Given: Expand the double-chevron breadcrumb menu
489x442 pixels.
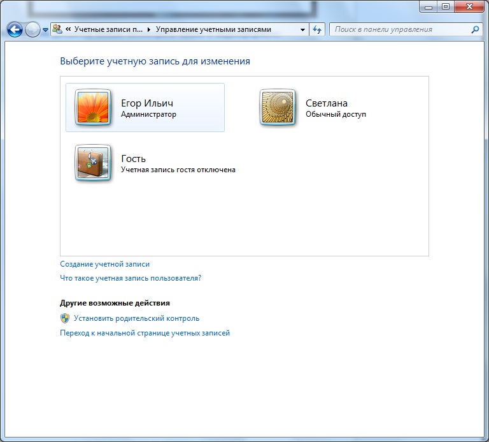Looking at the screenshot, I should click(68, 29).
